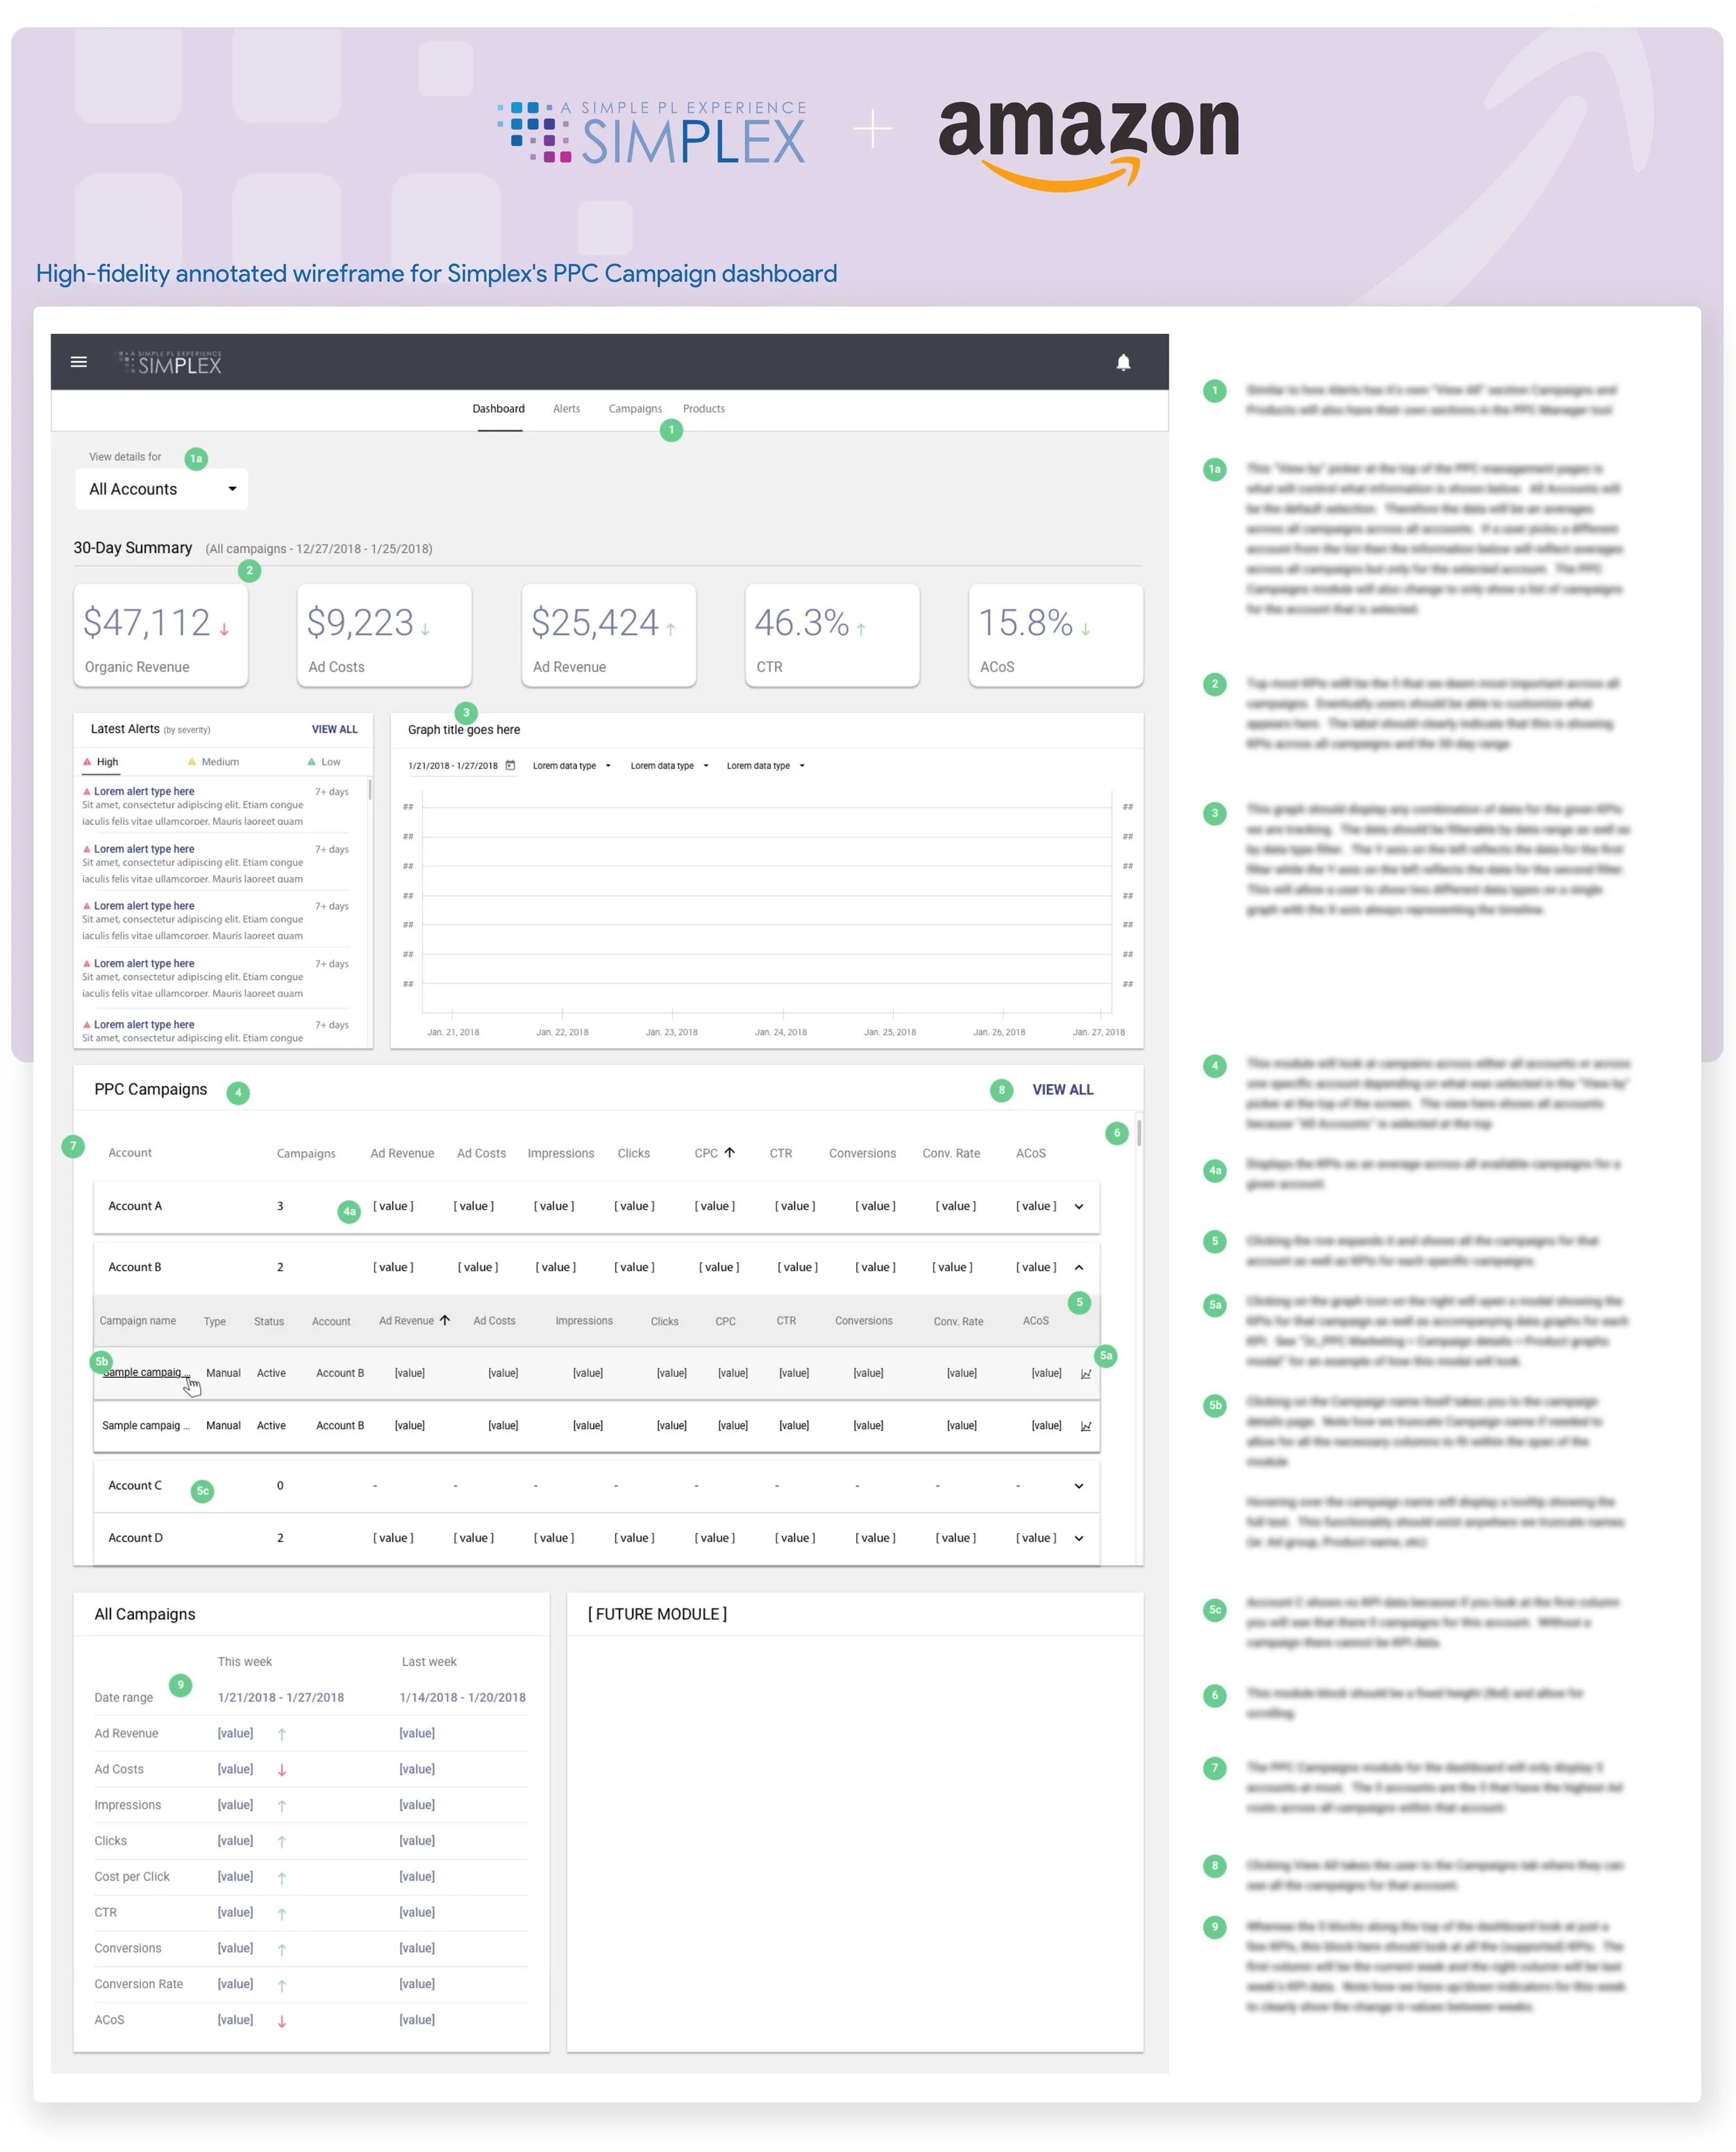
Task: Click the Latest Alerts list scrollbar
Action: (370, 790)
